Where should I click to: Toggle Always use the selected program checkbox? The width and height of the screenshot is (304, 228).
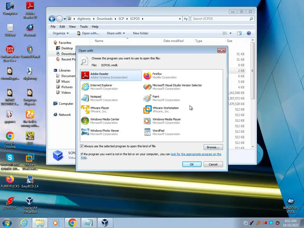(82, 146)
